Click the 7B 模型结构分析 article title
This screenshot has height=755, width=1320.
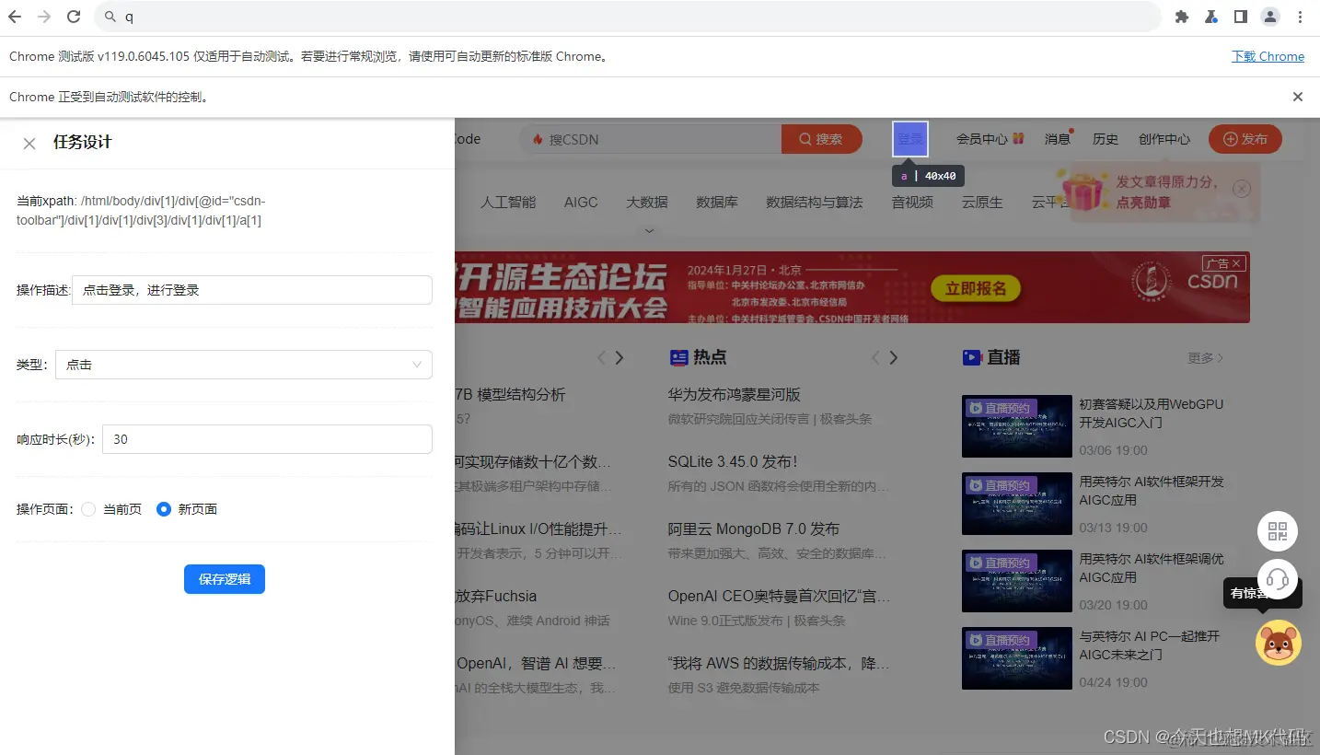[510, 394]
